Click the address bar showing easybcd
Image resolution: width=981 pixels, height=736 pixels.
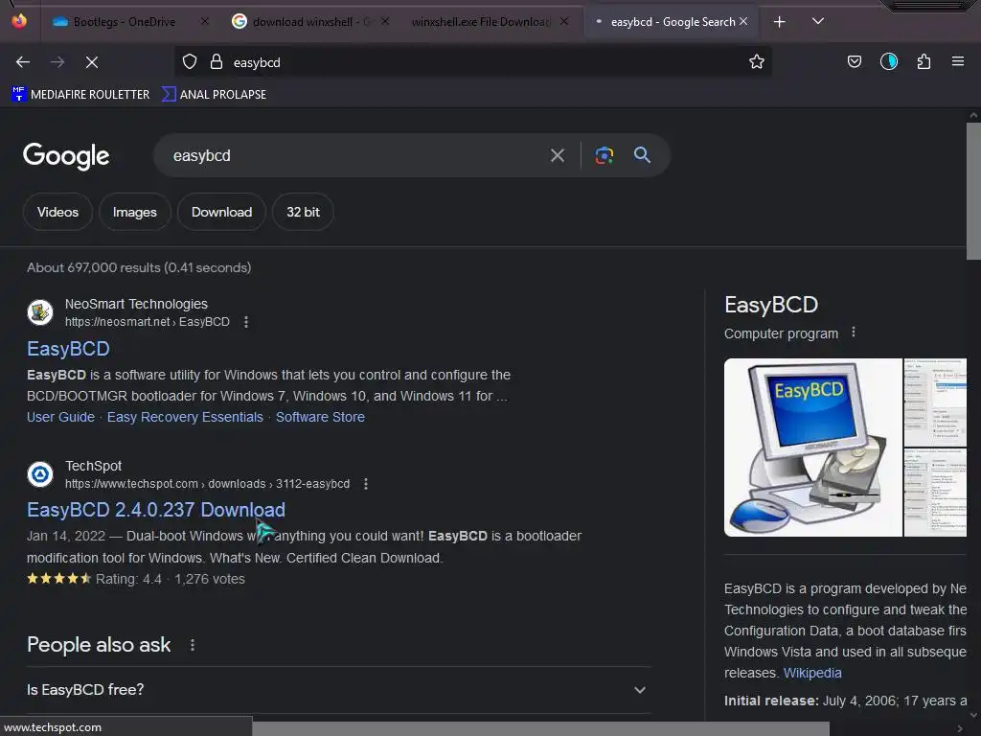point(472,62)
